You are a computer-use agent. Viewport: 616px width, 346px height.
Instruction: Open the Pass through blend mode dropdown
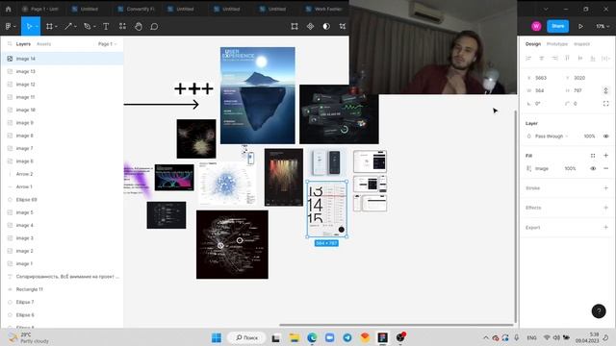[x=552, y=136]
